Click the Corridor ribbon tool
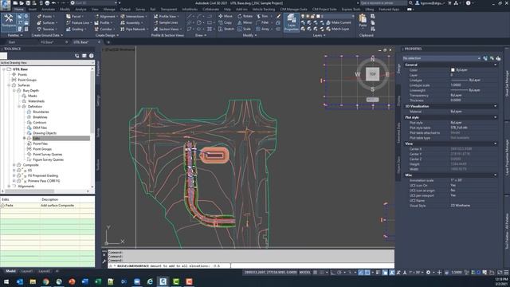This screenshot has width=510, height=287. 104,29
